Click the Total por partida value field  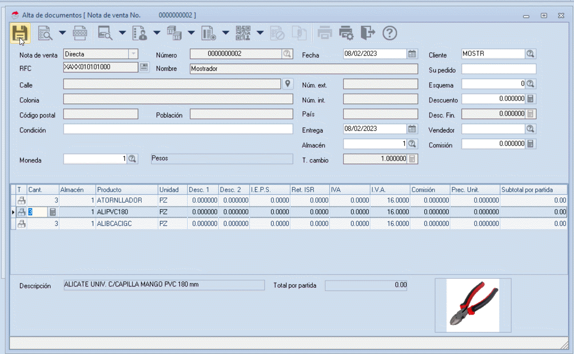366,285
